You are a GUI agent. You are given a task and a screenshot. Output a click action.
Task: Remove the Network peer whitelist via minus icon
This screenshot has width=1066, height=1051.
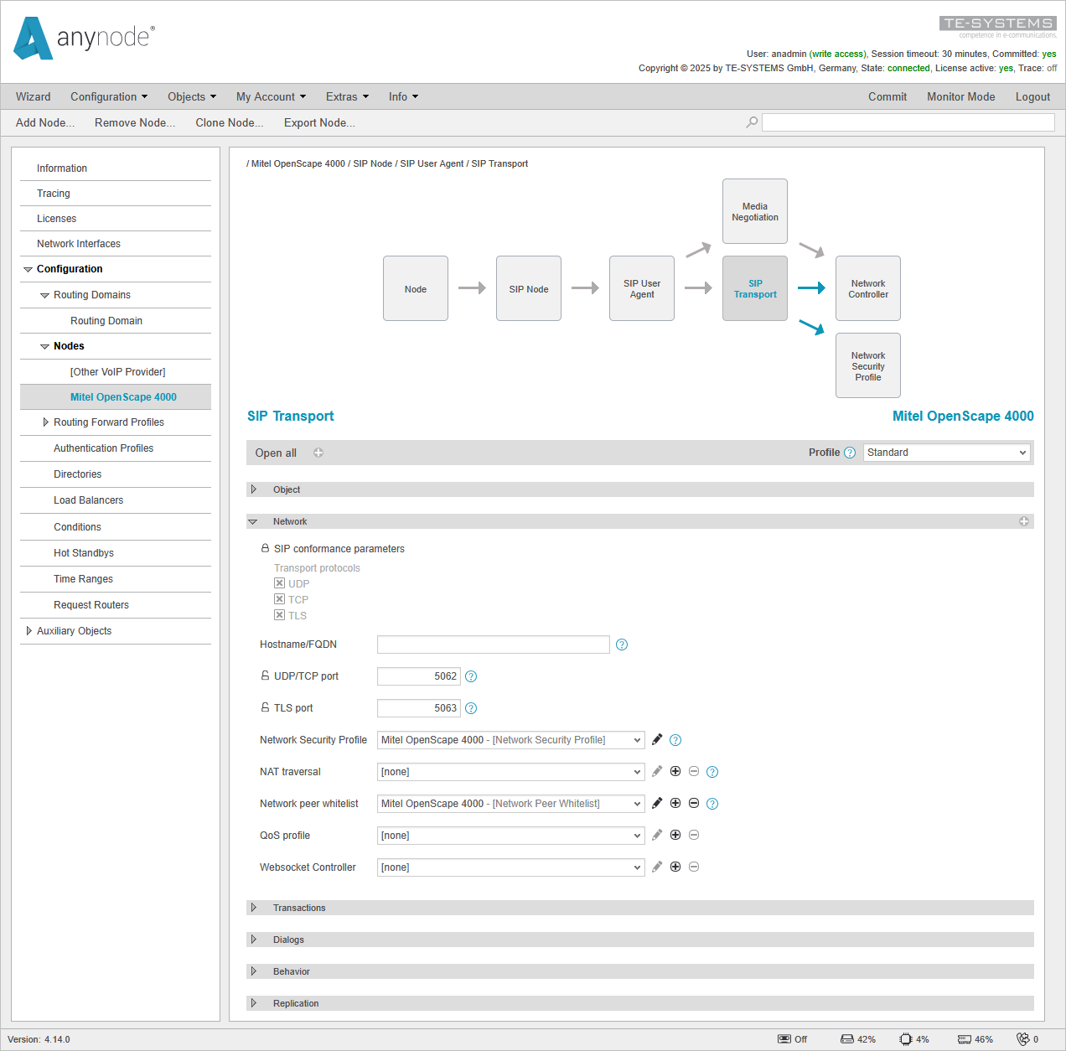(x=694, y=803)
